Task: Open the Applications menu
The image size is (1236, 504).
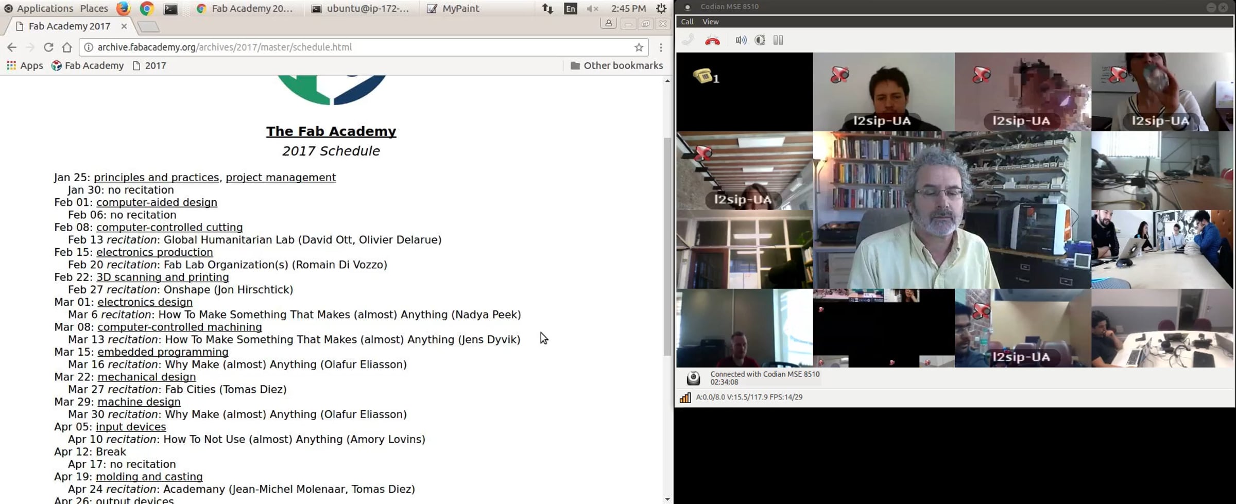Action: [39, 8]
